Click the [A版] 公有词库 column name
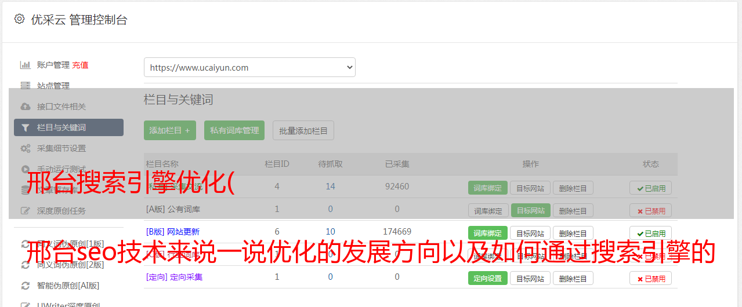 click(x=173, y=209)
